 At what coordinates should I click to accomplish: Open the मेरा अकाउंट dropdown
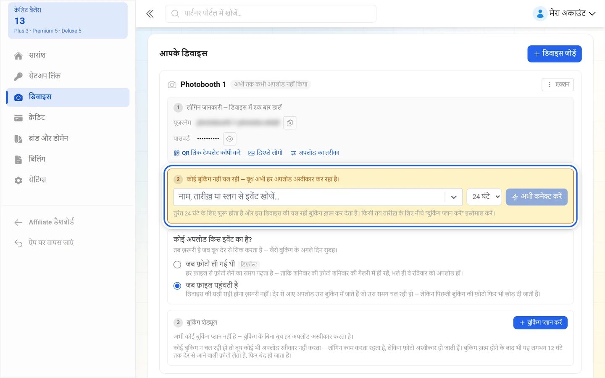point(564,13)
